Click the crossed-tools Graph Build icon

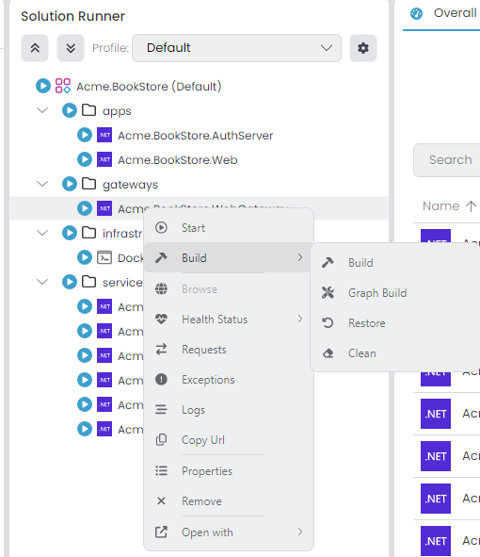[x=328, y=293]
